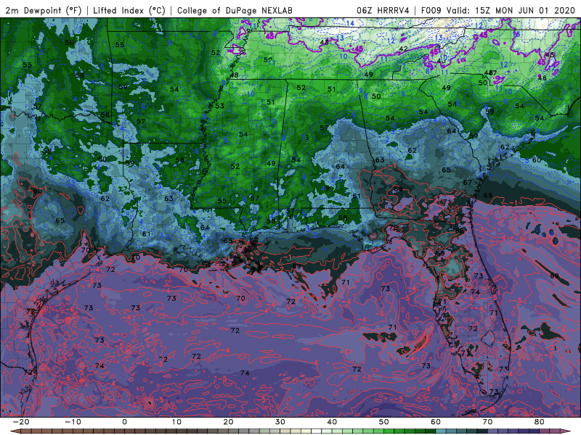Click the '80' colorbar scale label
The width and height of the screenshot is (581, 435).
(x=540, y=422)
